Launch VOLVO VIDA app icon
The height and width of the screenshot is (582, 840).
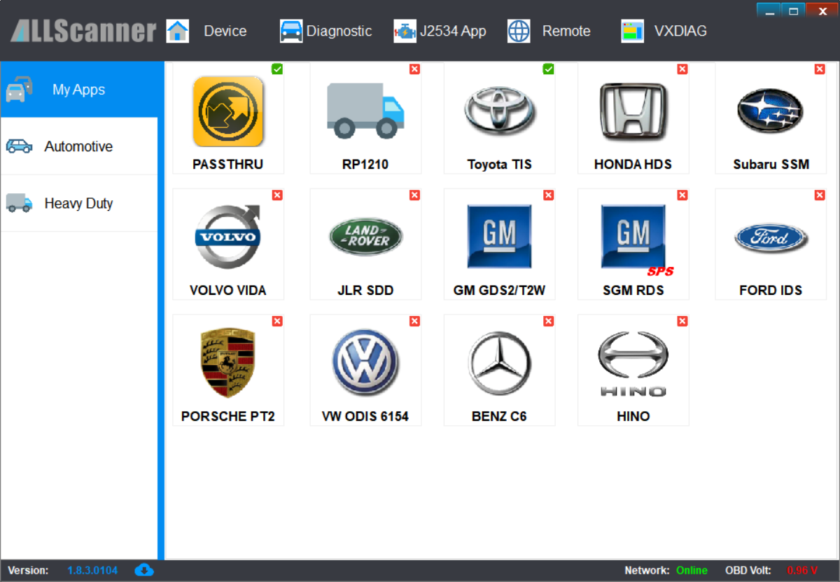click(228, 237)
